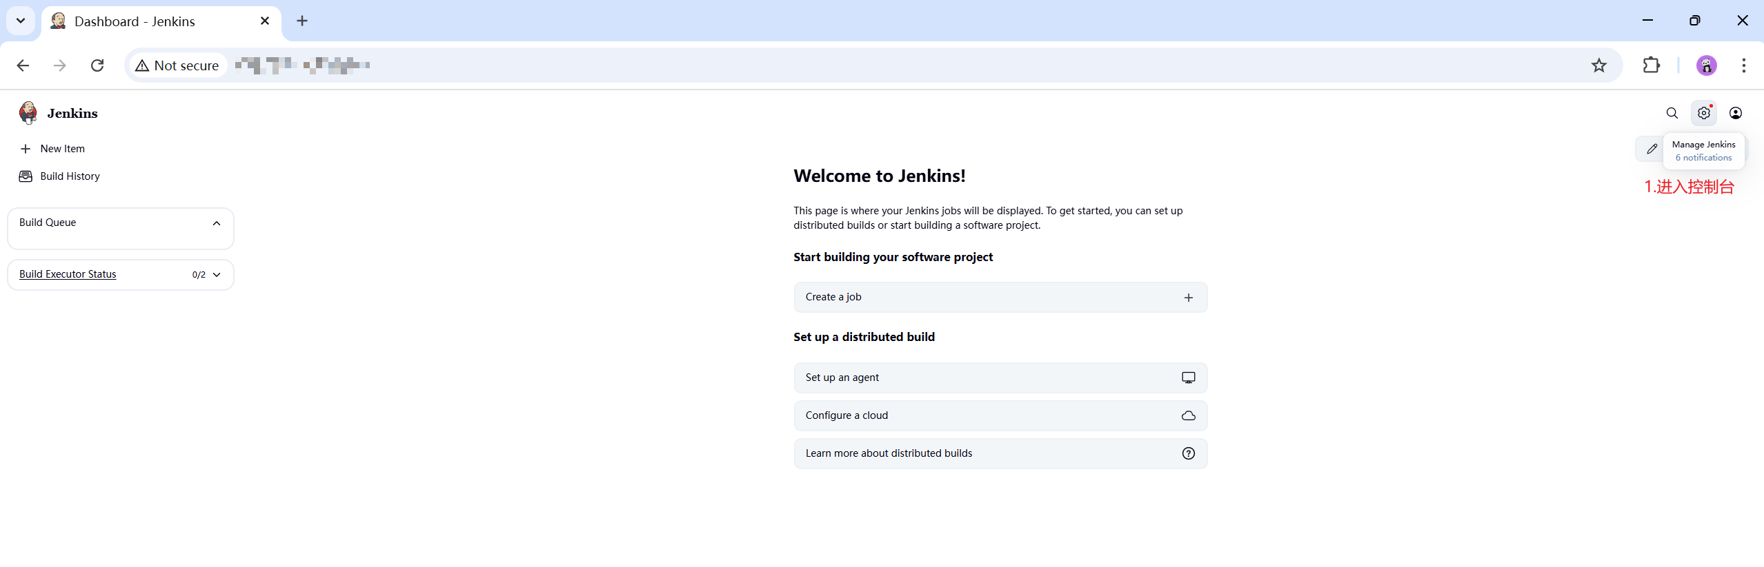
Task: Go back with browser back arrow
Action: [23, 65]
